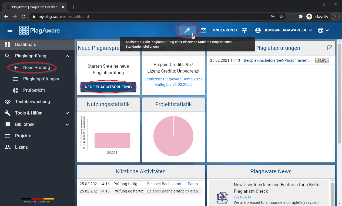Click the saved password key icon
The height and width of the screenshot is (206, 342).
coord(273,17)
